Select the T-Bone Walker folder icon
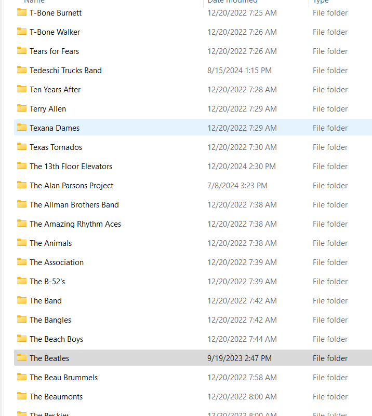 22,32
